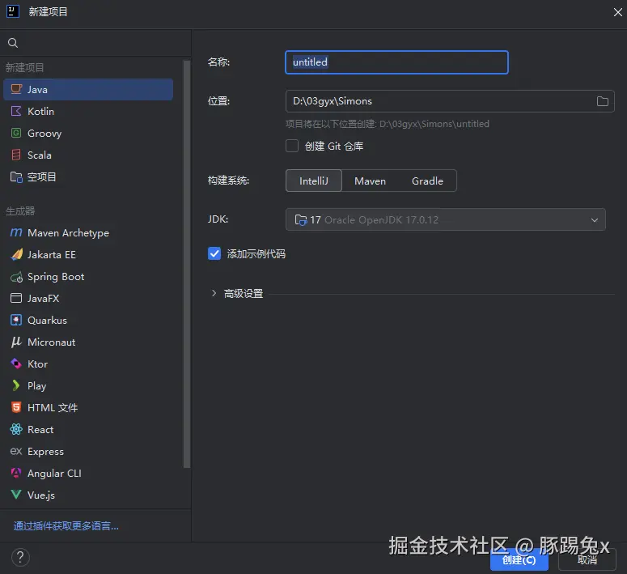Open help with the question mark icon
The image size is (627, 574).
tap(20, 557)
